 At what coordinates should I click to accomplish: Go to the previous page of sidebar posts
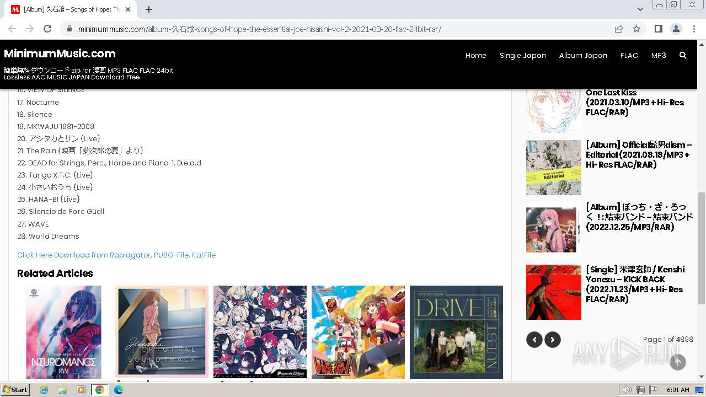pos(534,340)
